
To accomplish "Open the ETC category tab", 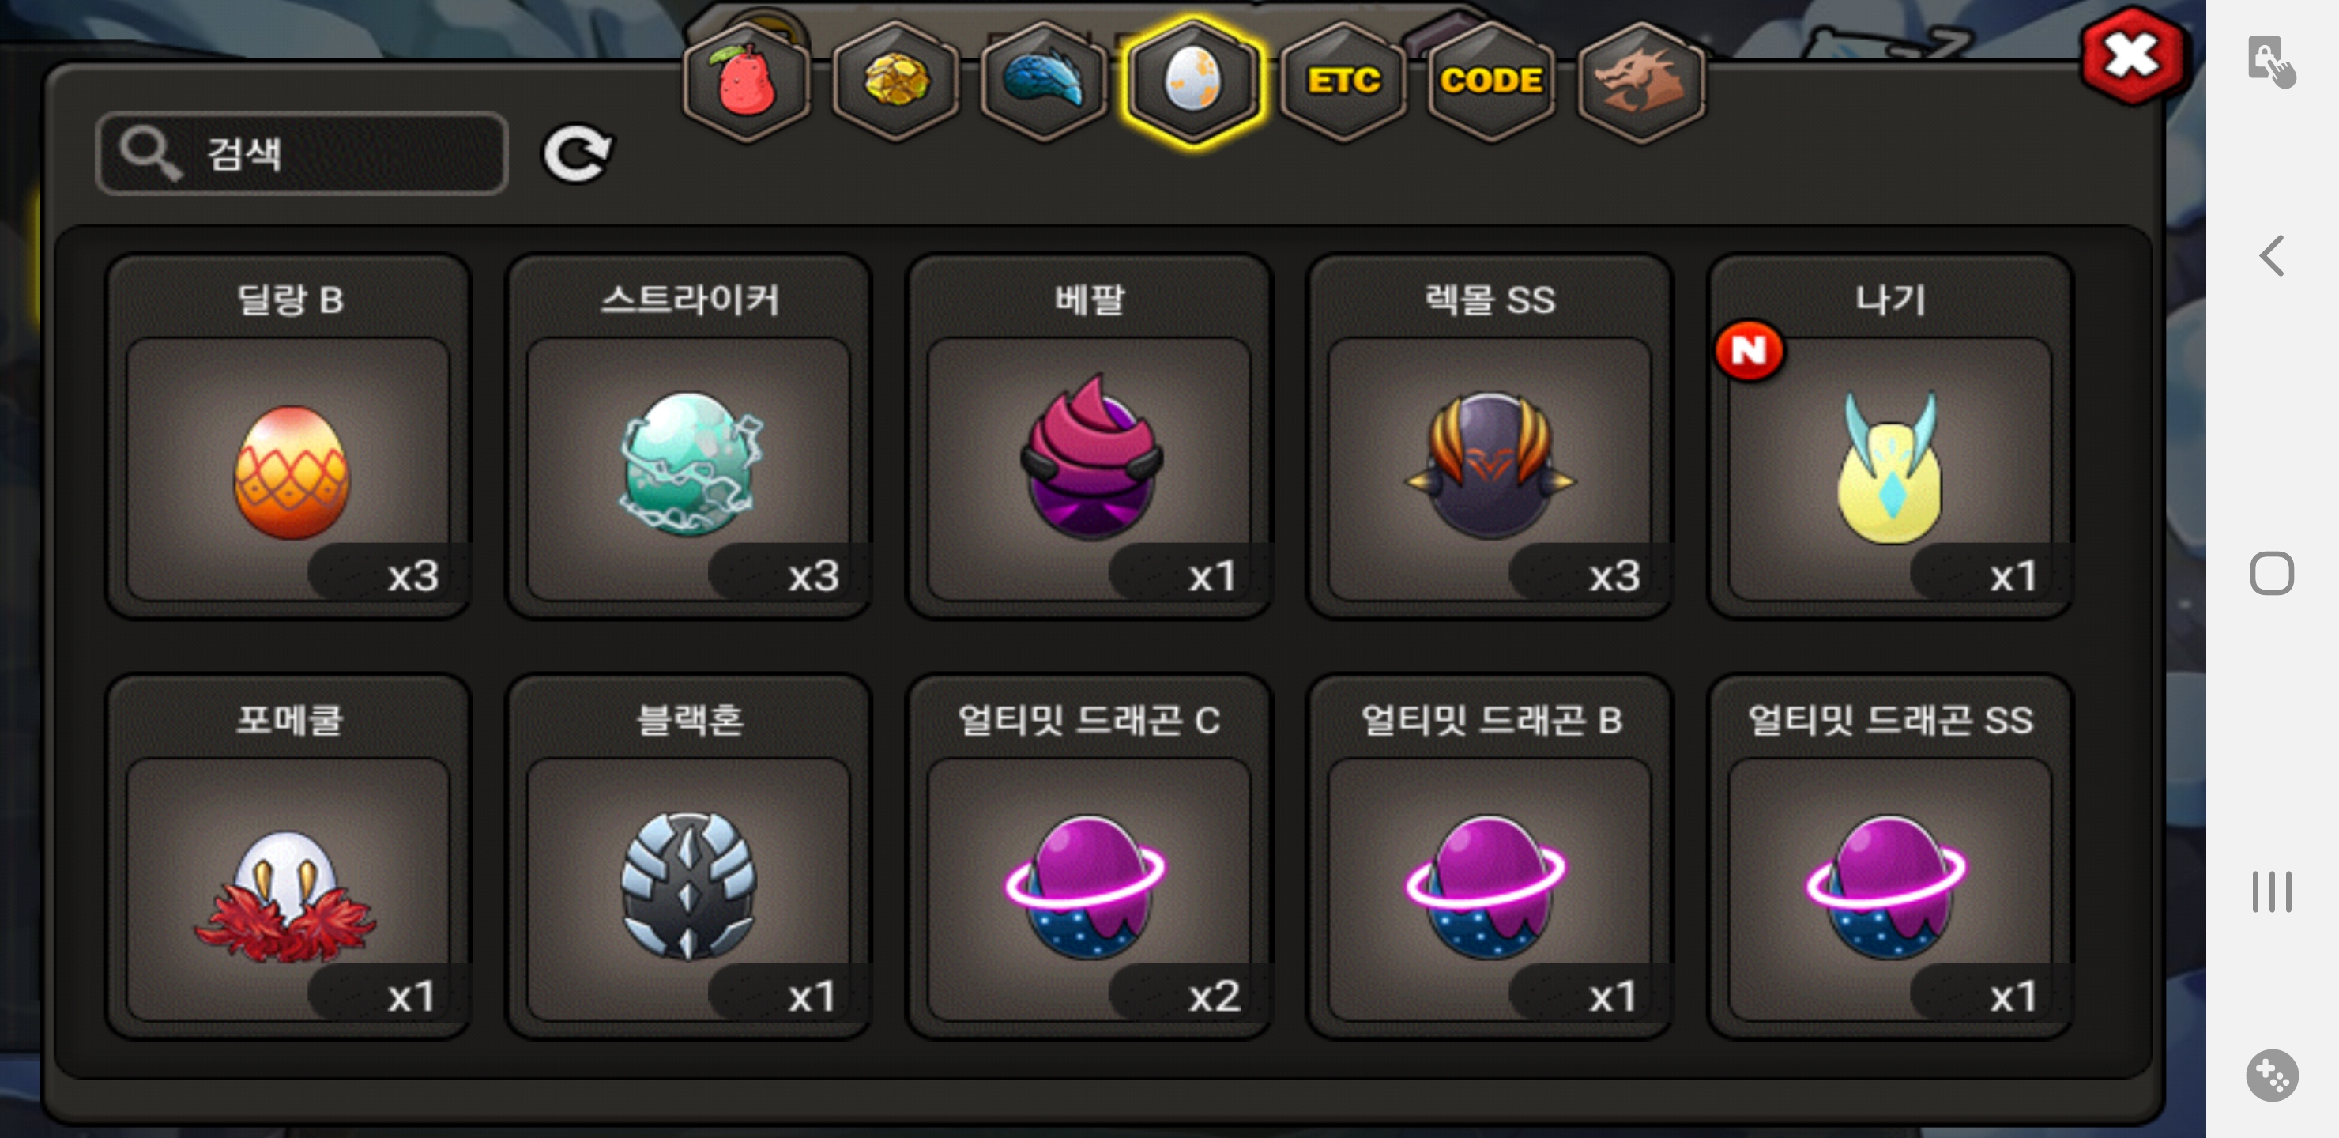I will click(x=1343, y=81).
